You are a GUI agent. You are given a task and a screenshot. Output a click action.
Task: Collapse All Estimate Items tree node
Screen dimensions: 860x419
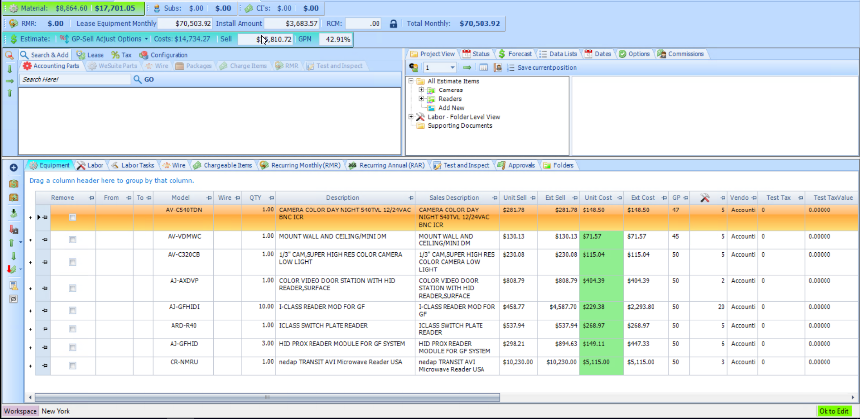[411, 81]
